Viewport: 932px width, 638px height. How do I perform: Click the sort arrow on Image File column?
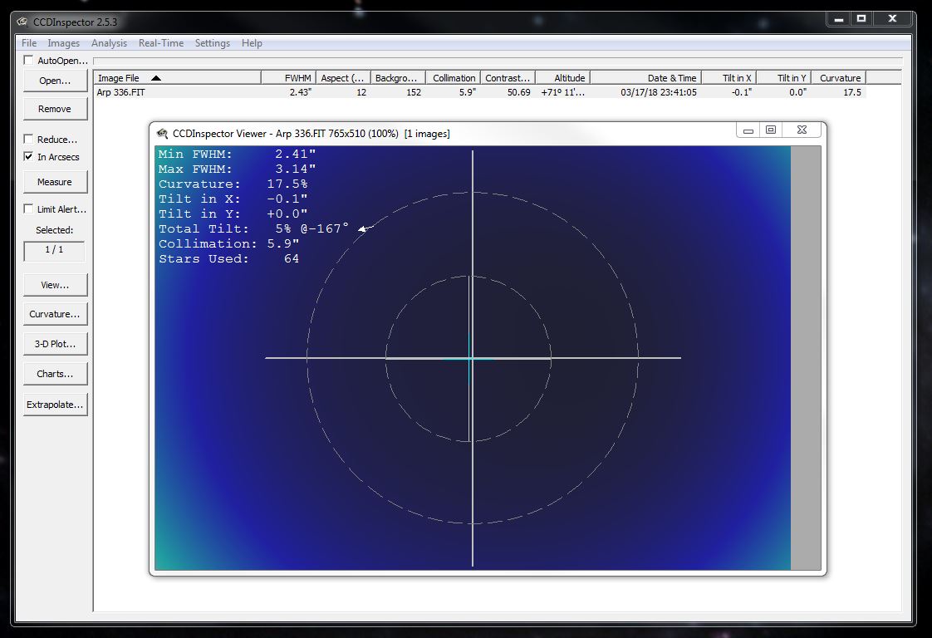[x=155, y=78]
